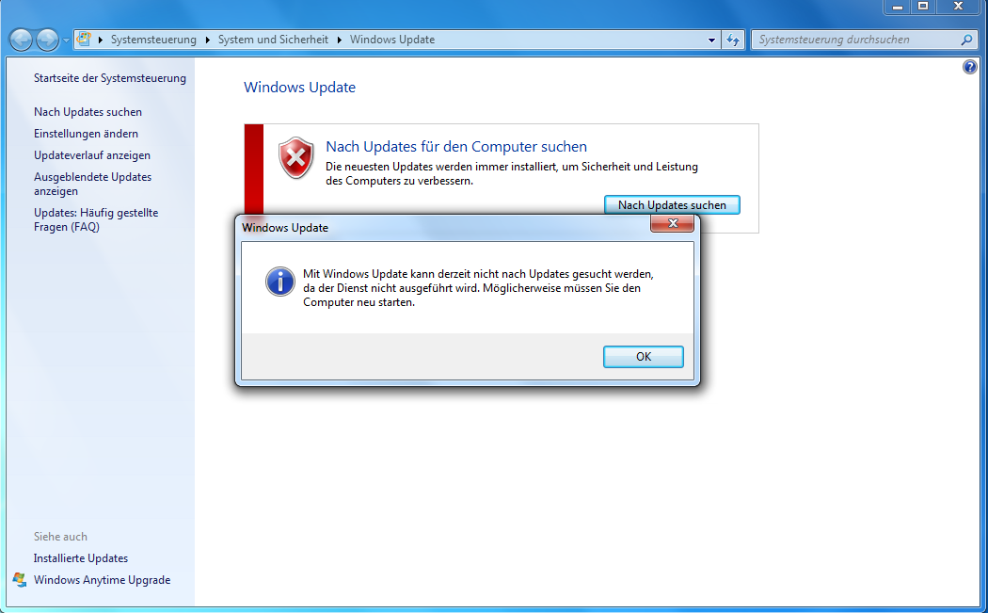
Task: Click the back navigation arrow
Action: [21, 40]
